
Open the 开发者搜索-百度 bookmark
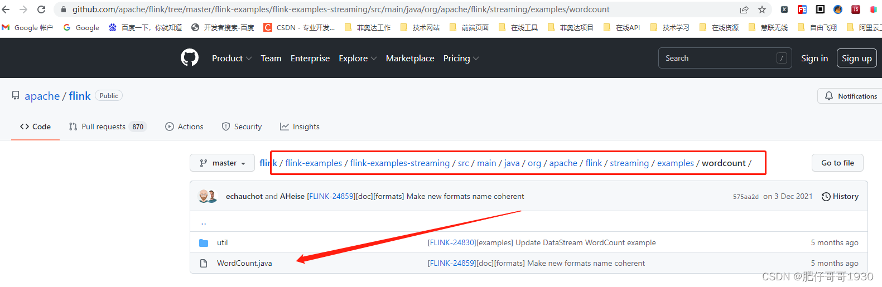[223, 27]
